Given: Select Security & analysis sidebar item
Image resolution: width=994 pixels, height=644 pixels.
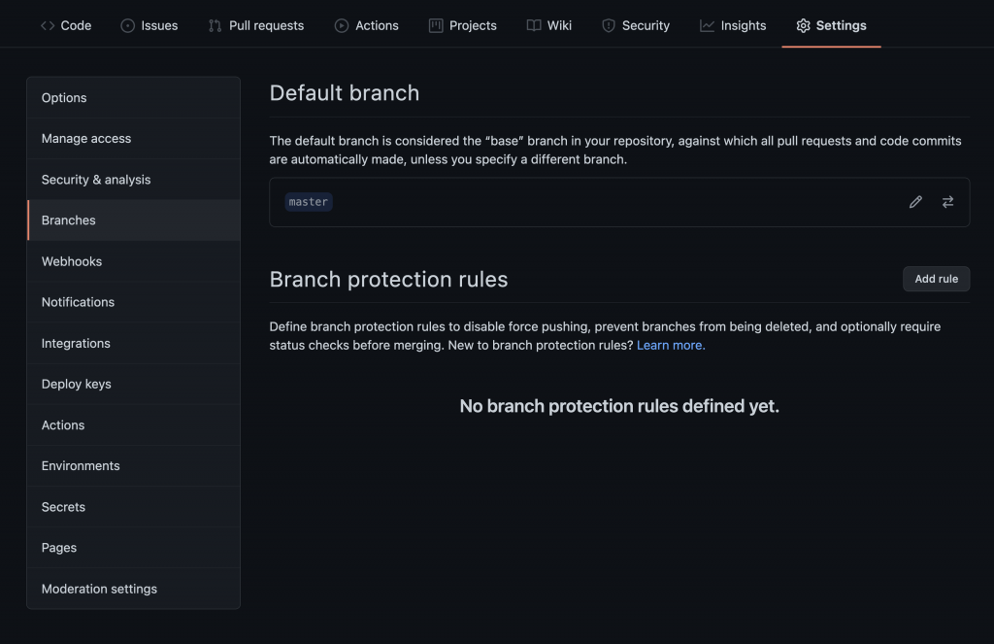Looking at the screenshot, I should pos(96,180).
